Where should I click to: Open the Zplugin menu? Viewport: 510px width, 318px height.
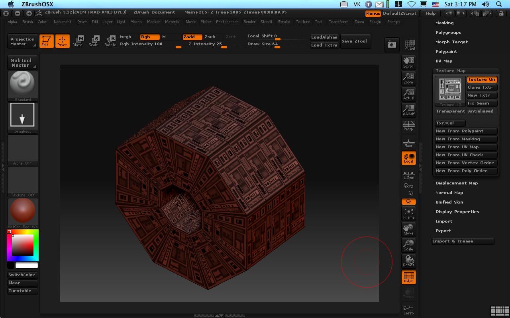(x=375, y=22)
